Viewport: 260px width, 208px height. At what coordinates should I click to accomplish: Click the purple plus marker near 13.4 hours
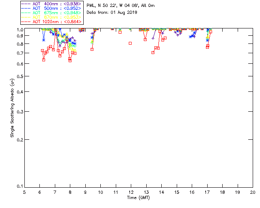click(153, 39)
